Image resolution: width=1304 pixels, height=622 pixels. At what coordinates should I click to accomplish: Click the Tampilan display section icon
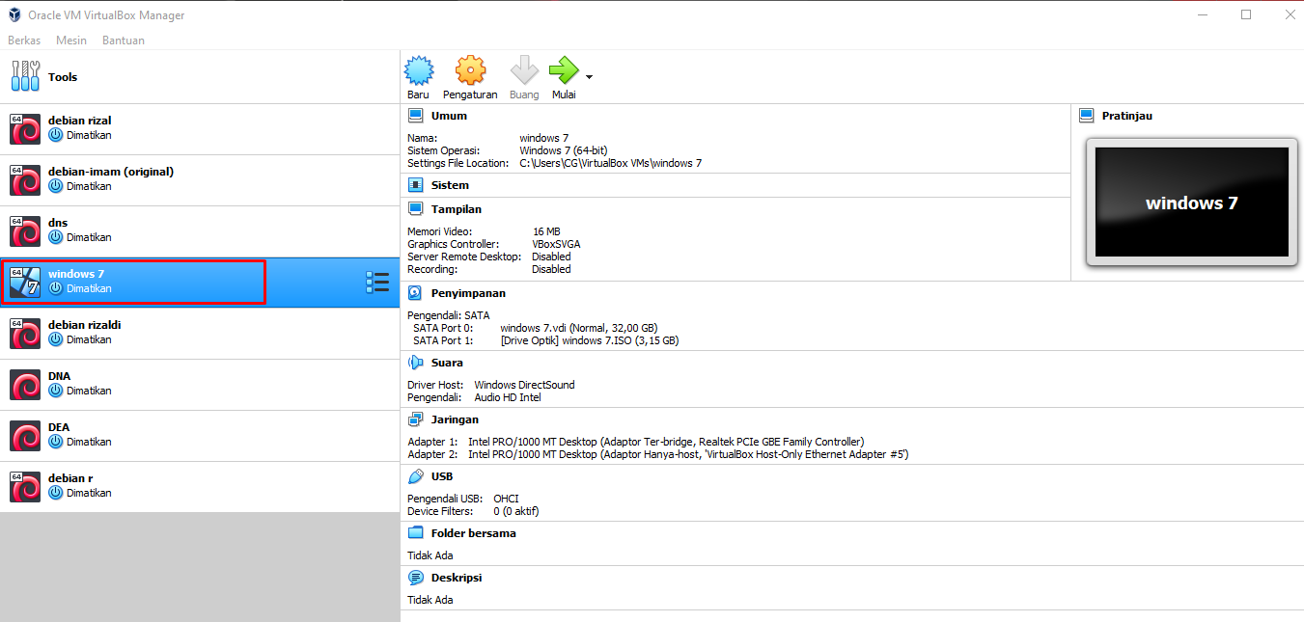pyautogui.click(x=415, y=209)
